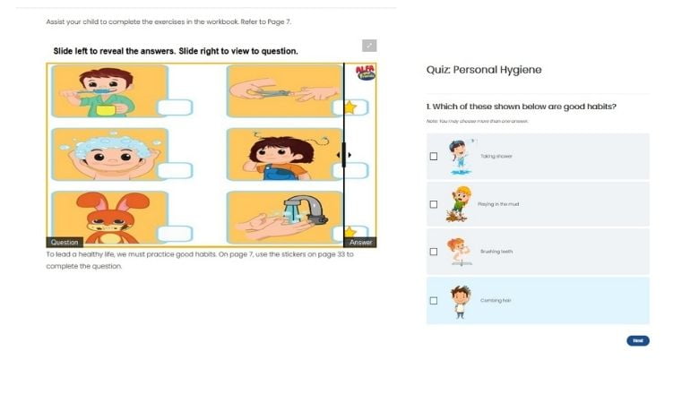Click the hand washing under tap picture

pos(285,218)
